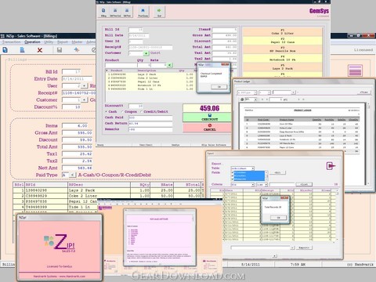Click the Exit green arrow toolbar button

[x=159, y=12]
